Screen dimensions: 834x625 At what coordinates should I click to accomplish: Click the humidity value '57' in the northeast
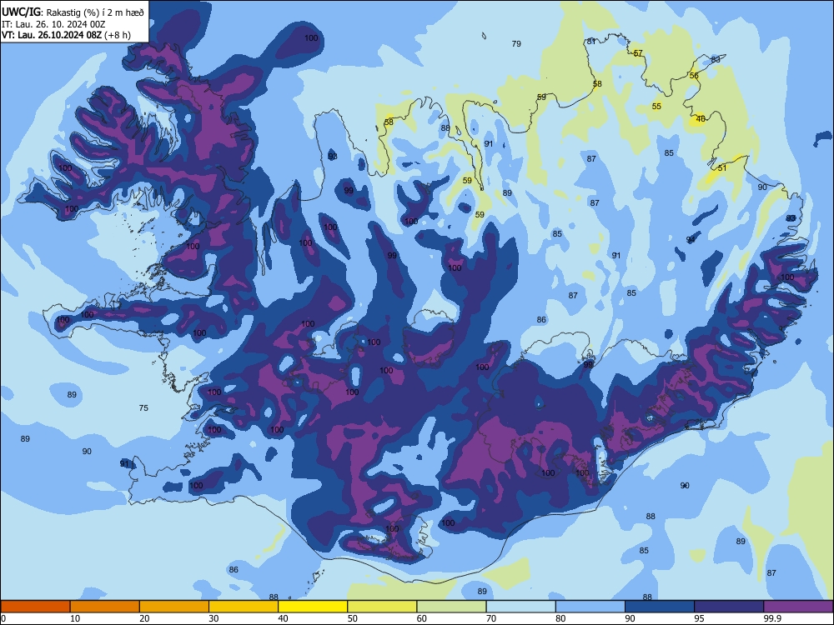click(638, 53)
